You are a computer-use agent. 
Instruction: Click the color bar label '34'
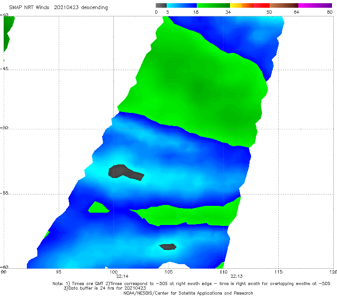click(x=228, y=12)
